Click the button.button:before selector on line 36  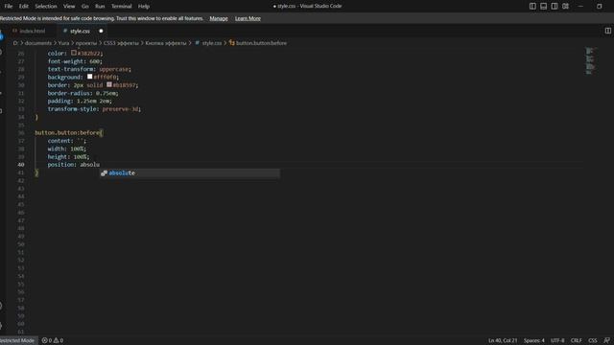[x=67, y=133]
